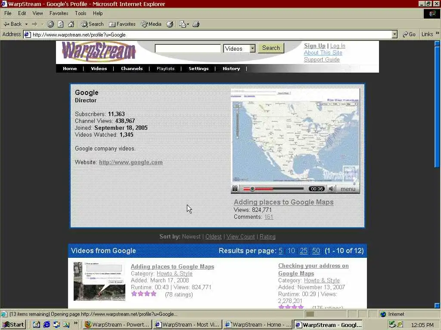Select the Channels navigation tab

(132, 68)
